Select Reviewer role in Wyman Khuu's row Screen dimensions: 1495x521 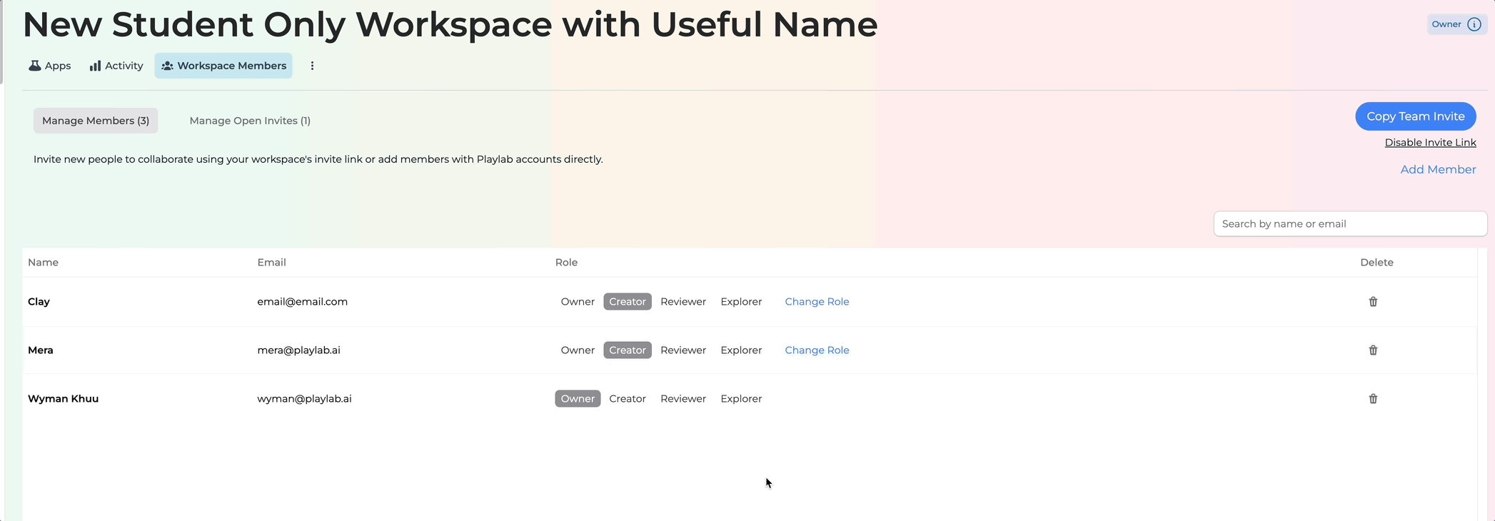(683, 399)
